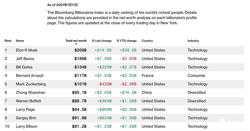
Task: Open Jeff Bezos profile link
Action: [x=25, y=59]
